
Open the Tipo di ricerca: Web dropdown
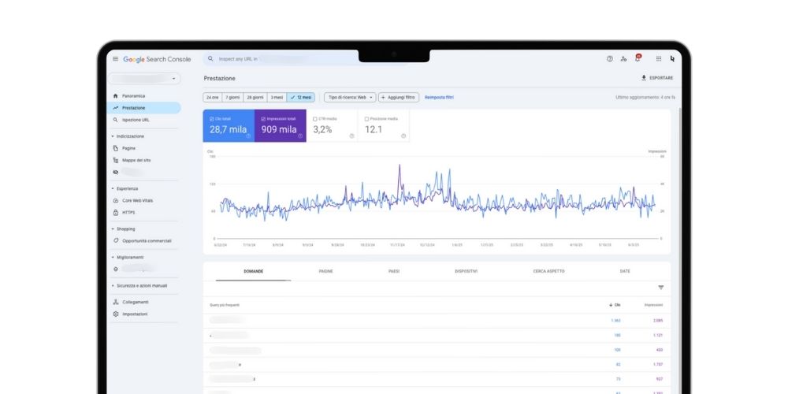click(350, 98)
